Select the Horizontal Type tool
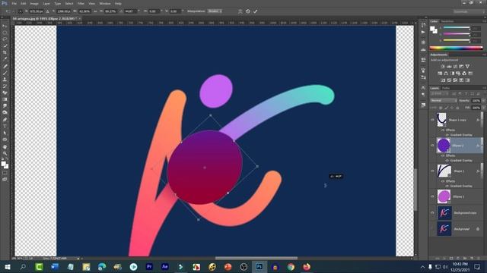Image resolution: width=487 pixels, height=273 pixels. click(5, 127)
